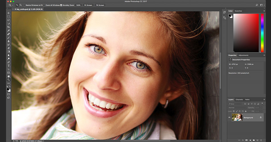Select the Quick Selection tool

click(x=9, y=24)
